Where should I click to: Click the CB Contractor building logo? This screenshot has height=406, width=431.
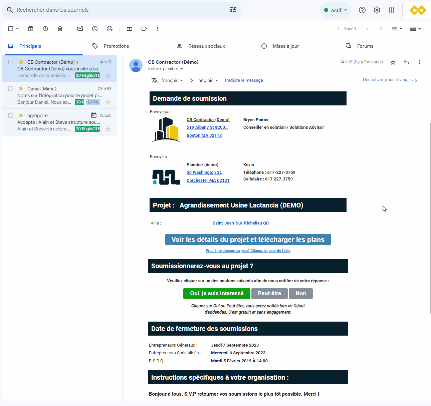coord(166,130)
